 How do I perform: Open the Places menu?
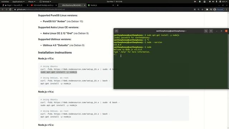pyautogui.click(x=31, y=1)
